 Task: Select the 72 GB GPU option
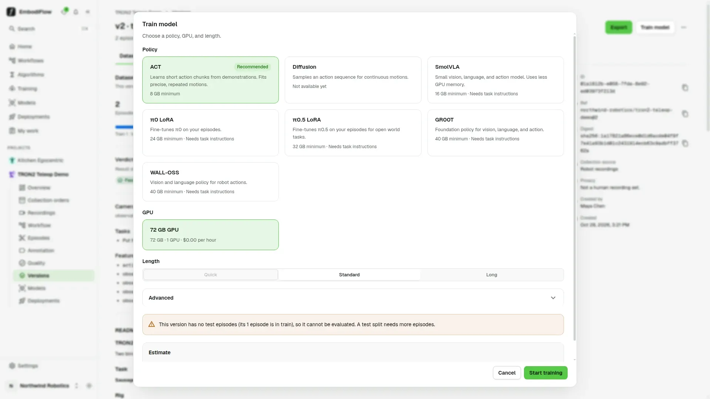(x=210, y=235)
